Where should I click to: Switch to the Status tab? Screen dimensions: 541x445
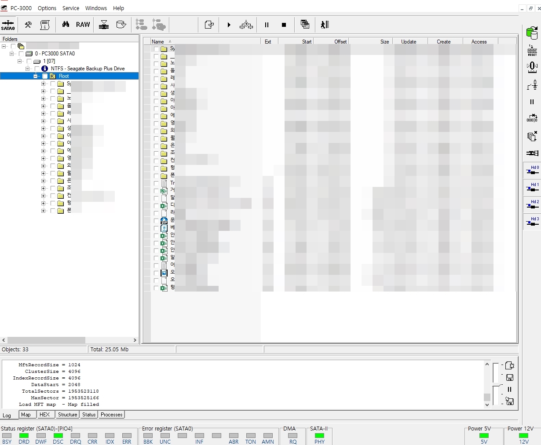point(89,415)
